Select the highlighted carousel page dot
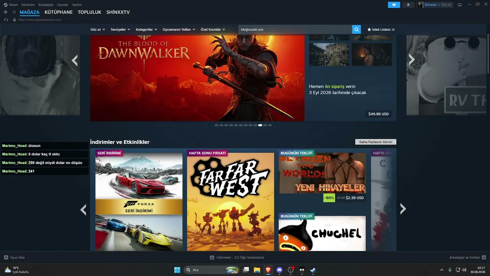 (260, 125)
